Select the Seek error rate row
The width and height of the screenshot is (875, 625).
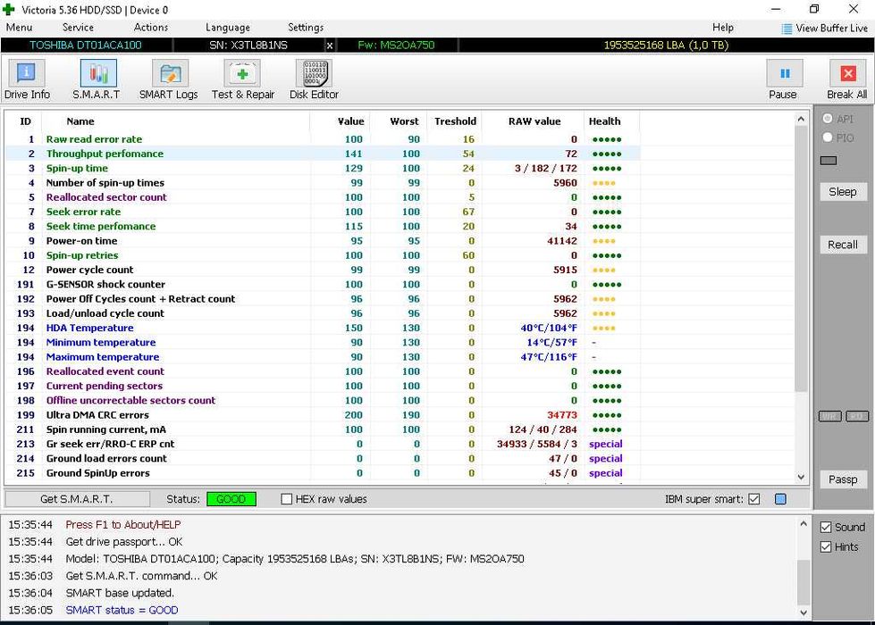point(323,212)
